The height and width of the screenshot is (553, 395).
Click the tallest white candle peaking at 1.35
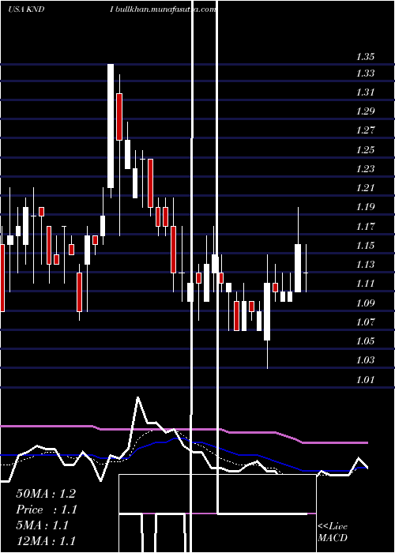111,126
